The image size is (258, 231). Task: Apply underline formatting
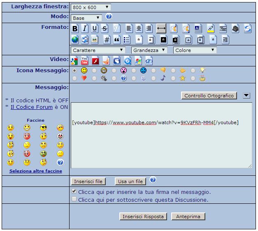pyautogui.click(x=95, y=29)
